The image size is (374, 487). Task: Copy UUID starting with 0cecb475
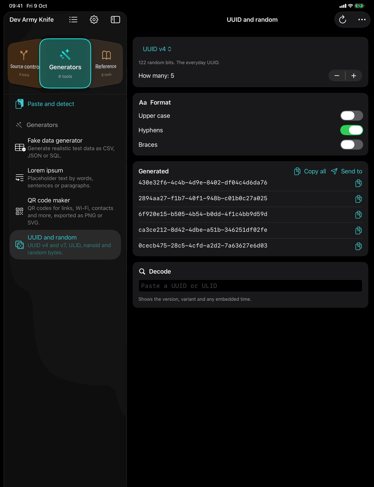tap(358, 246)
